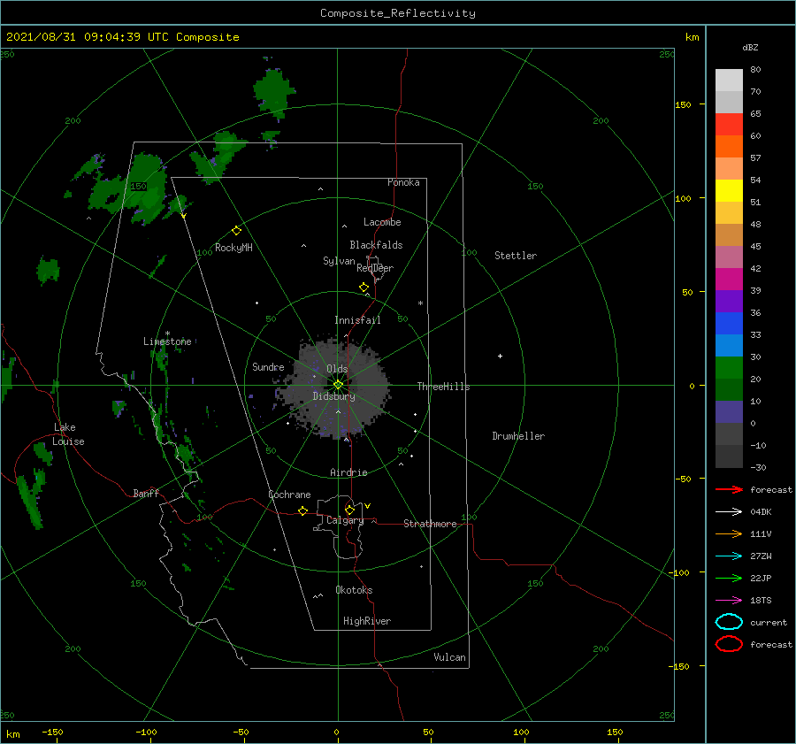796x744 pixels.
Task: Click the Innisfail town label
Action: (x=357, y=320)
